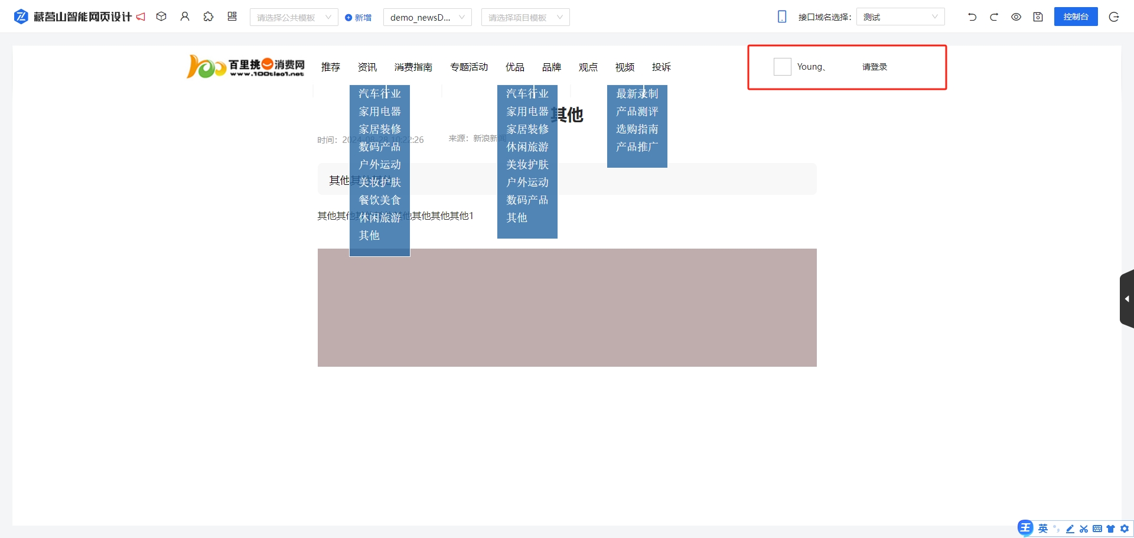Click the user profile icon in toolbar
This screenshot has width=1134, height=538.
tap(185, 17)
